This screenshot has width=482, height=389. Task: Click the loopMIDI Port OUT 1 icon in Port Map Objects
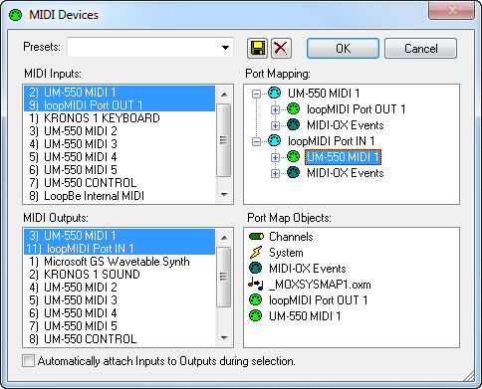coord(255,299)
